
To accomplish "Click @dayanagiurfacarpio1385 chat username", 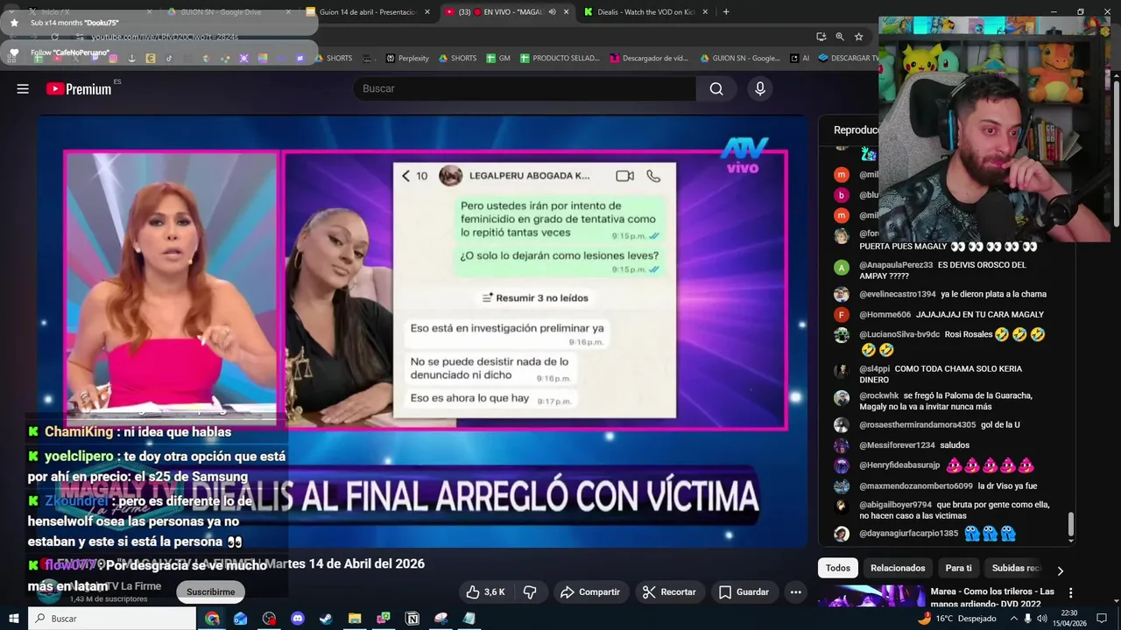I will (908, 534).
